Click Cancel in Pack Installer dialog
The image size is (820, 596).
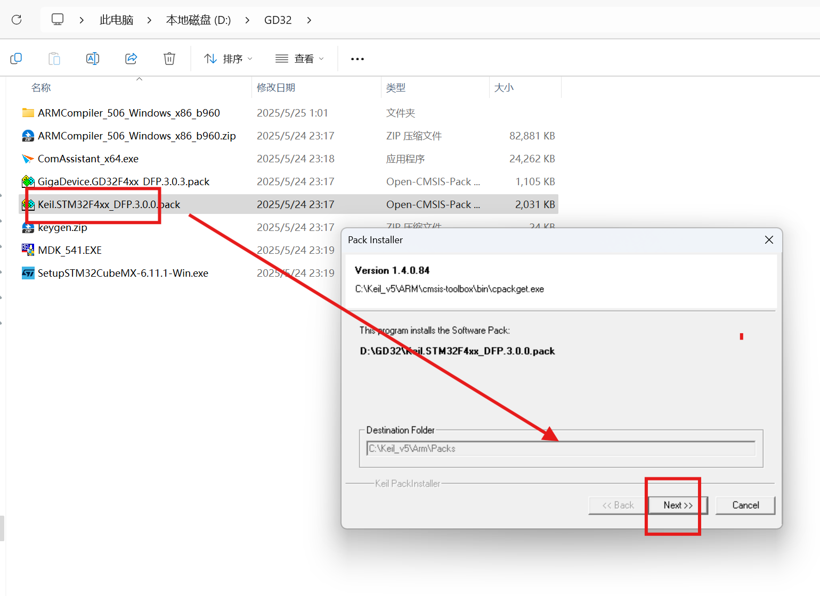tap(745, 505)
